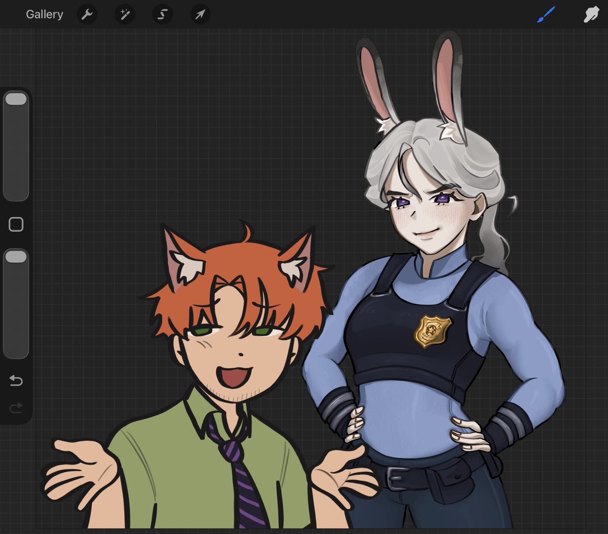Open the Adjustments magic wand menu
This screenshot has width=608, height=534.
pyautogui.click(x=125, y=14)
